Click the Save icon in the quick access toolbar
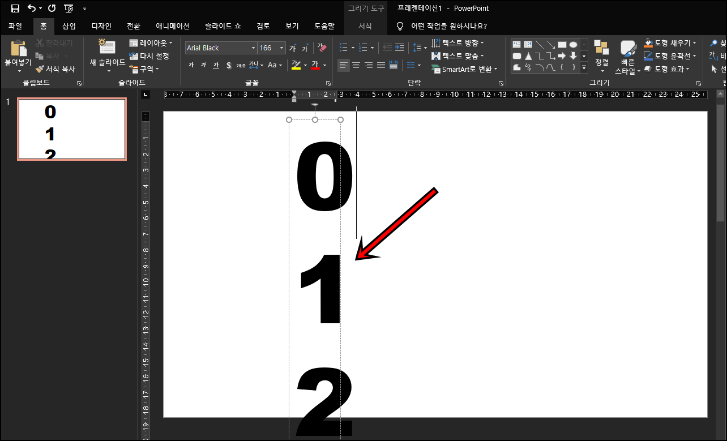Image resolution: width=727 pixels, height=441 pixels. coord(15,8)
